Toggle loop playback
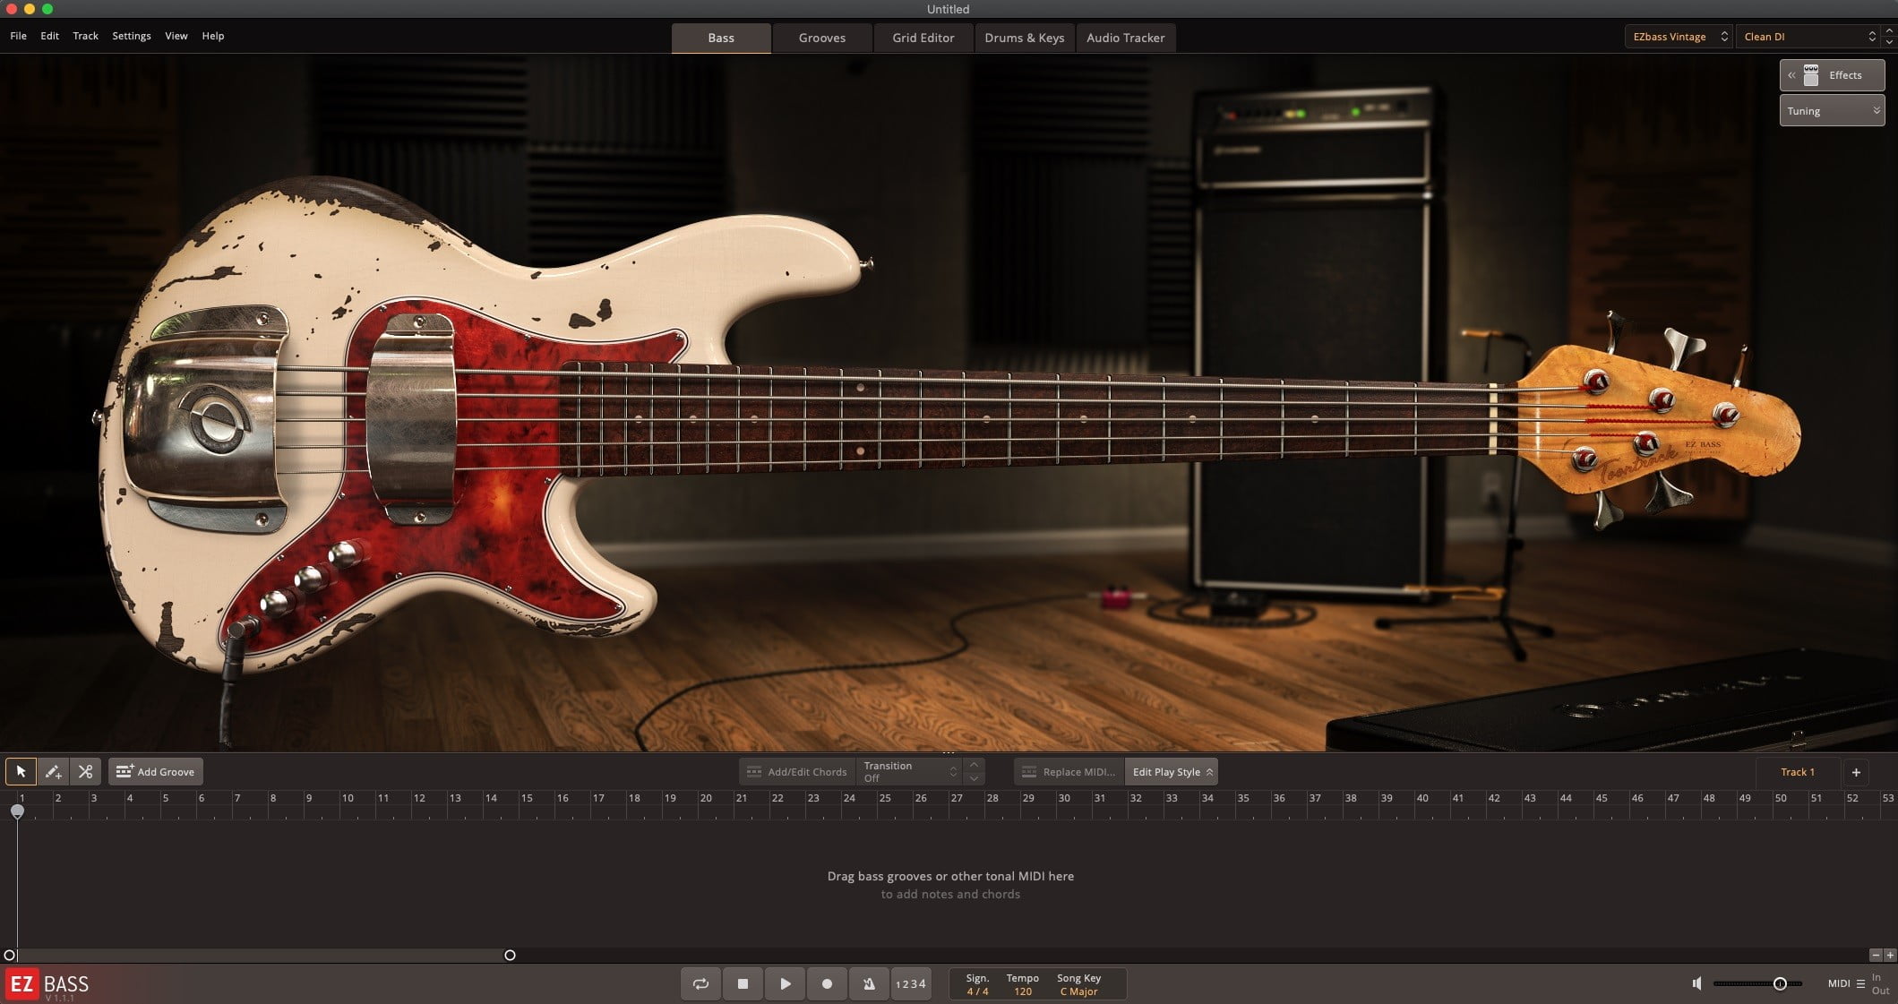 [x=700, y=983]
